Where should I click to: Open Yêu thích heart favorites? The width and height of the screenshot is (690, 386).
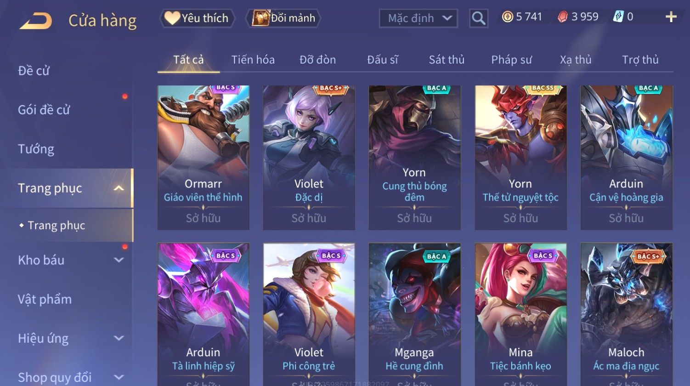point(197,18)
